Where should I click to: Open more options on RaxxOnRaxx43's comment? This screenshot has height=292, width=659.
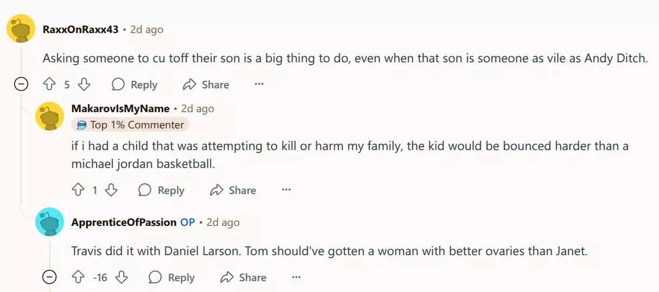pos(259,85)
